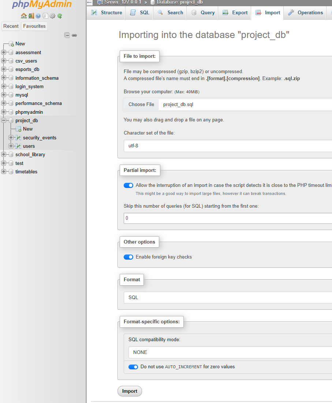Click the assessment database icon

tap(11, 52)
